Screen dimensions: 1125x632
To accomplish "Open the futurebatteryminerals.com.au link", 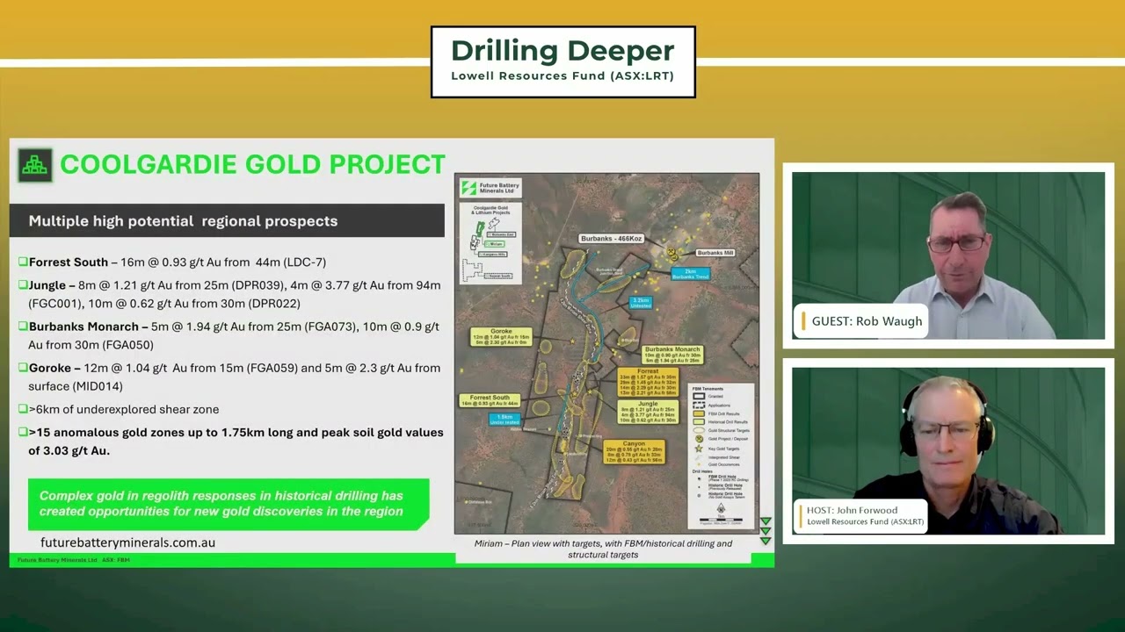I will pyautogui.click(x=127, y=542).
